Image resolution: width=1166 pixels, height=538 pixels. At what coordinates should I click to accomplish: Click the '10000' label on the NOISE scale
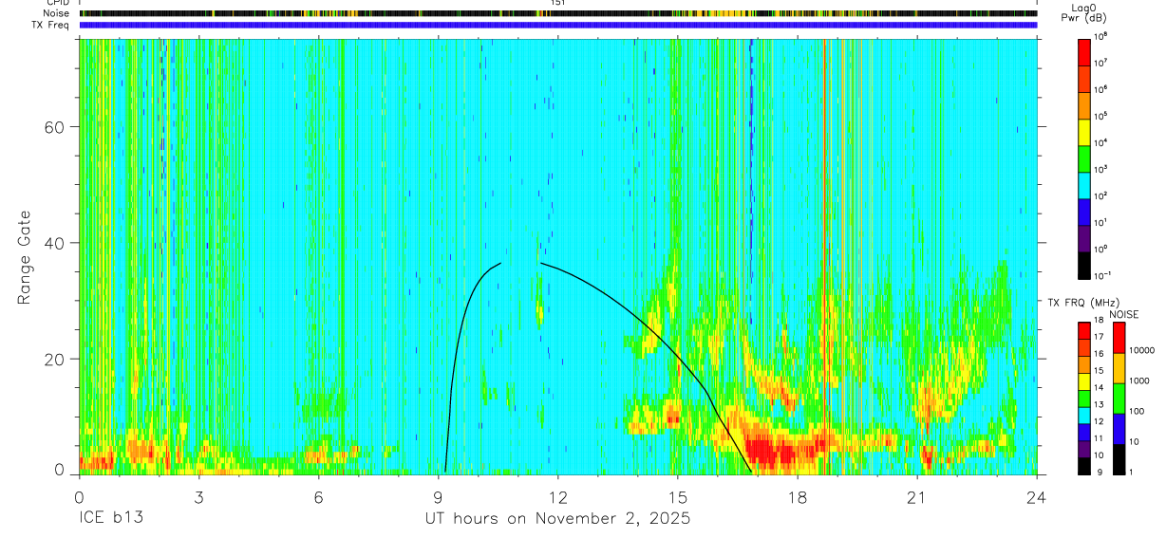[1141, 350]
